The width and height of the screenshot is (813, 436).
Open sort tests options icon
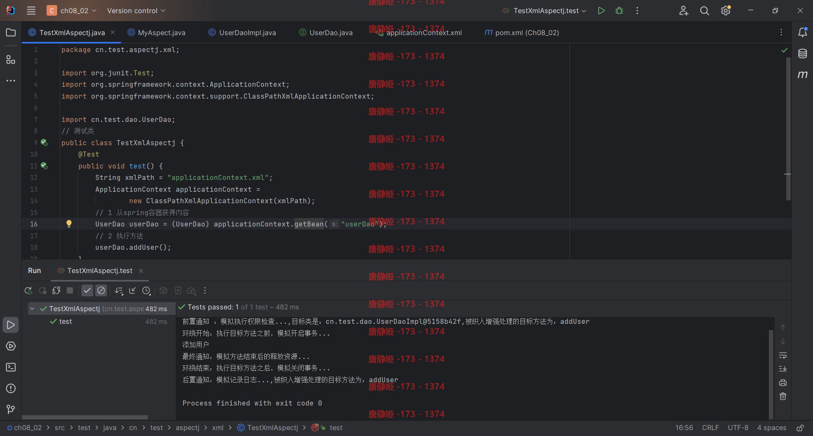point(119,291)
